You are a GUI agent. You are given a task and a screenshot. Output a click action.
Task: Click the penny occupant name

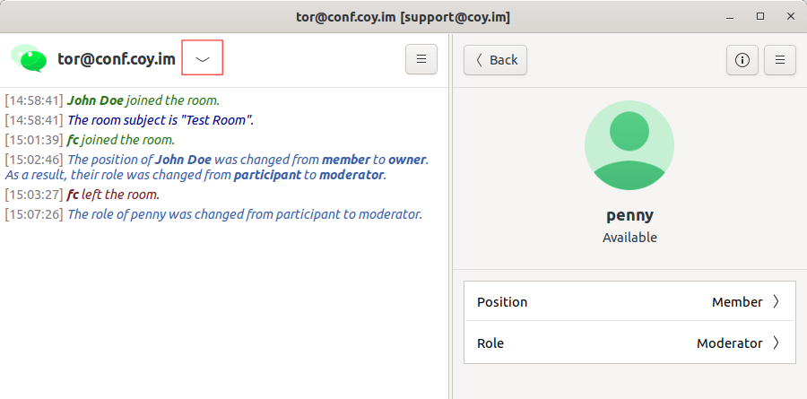629,215
